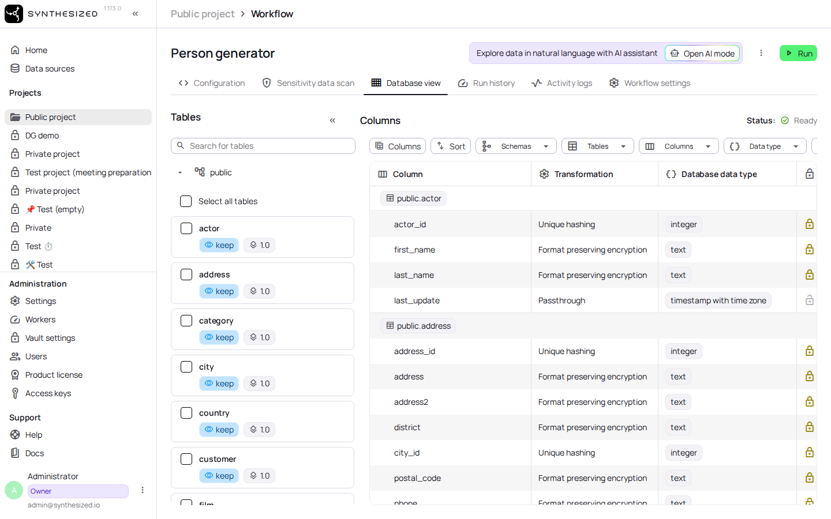831x519 pixels.
Task: Collapse the public.actor table group
Action: [x=413, y=198]
